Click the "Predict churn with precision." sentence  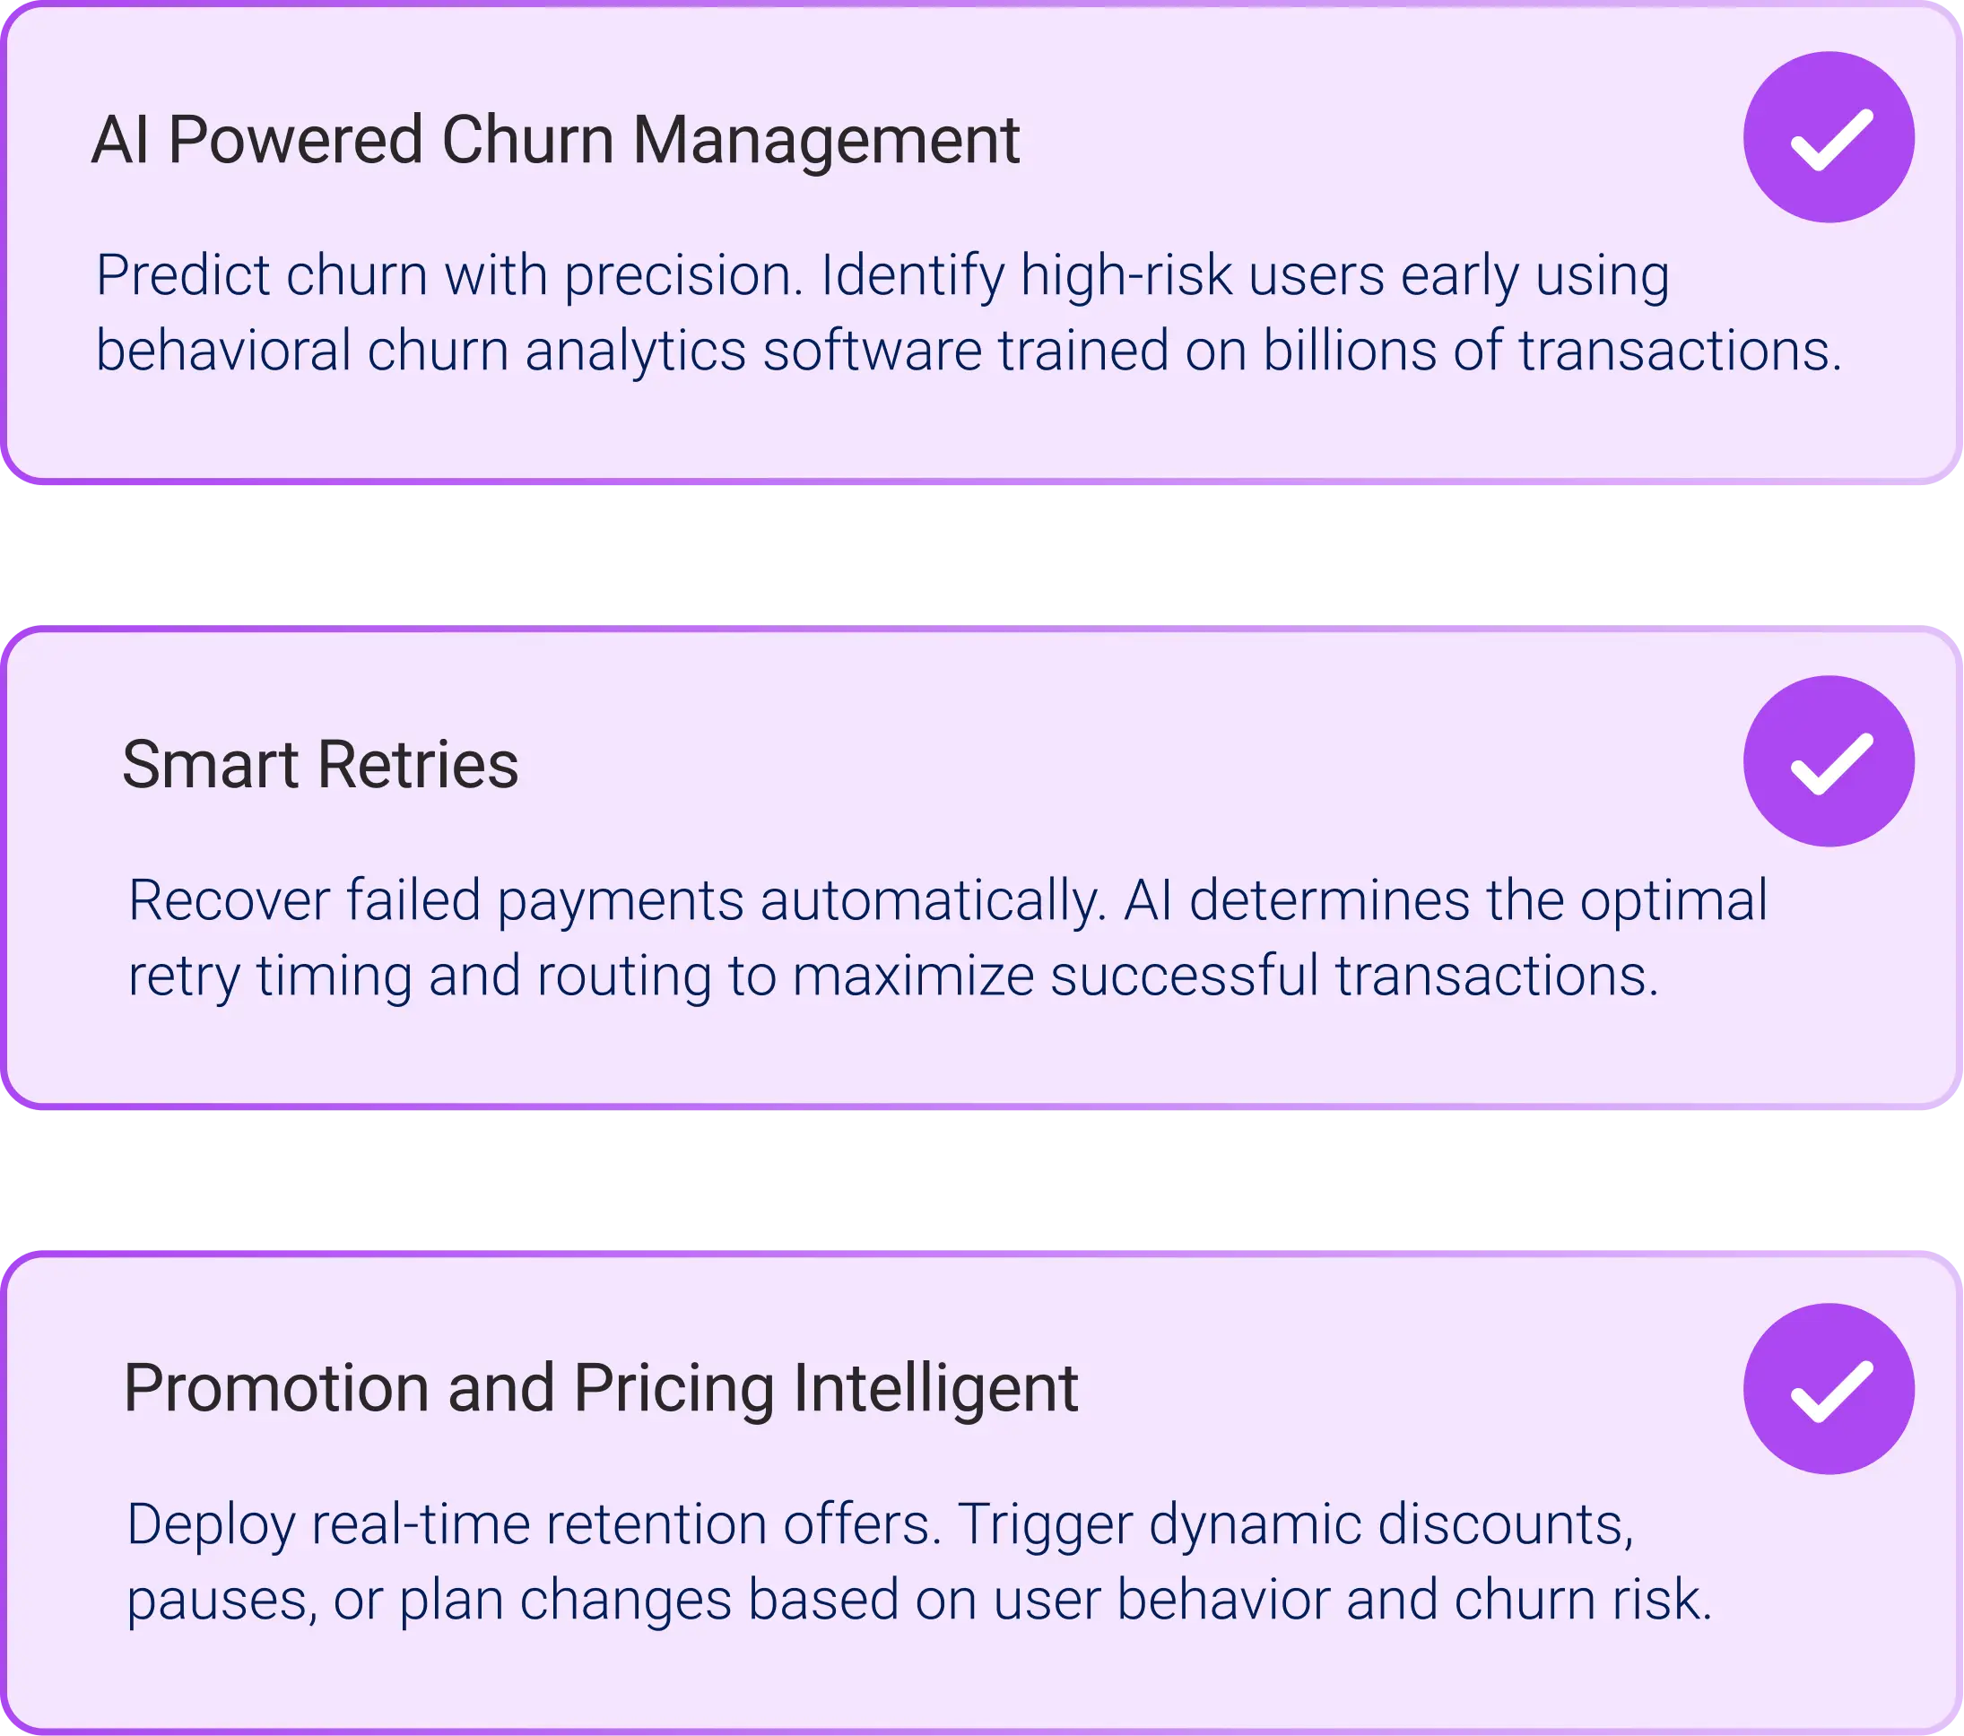[449, 275]
